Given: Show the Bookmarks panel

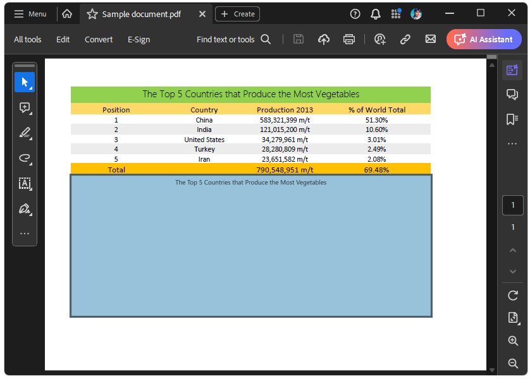Looking at the screenshot, I should pos(513,119).
